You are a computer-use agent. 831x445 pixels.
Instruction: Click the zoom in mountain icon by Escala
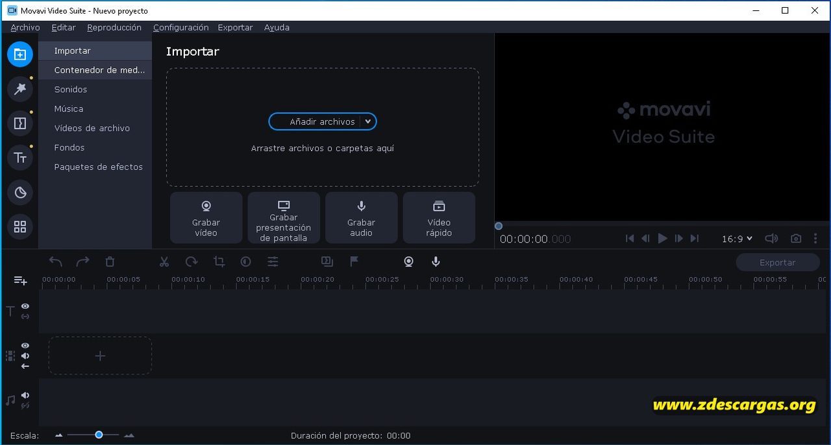coord(129,435)
